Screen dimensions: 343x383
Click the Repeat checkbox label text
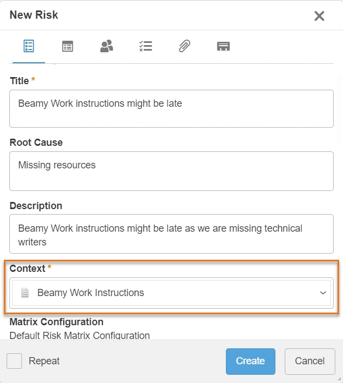(x=44, y=361)
